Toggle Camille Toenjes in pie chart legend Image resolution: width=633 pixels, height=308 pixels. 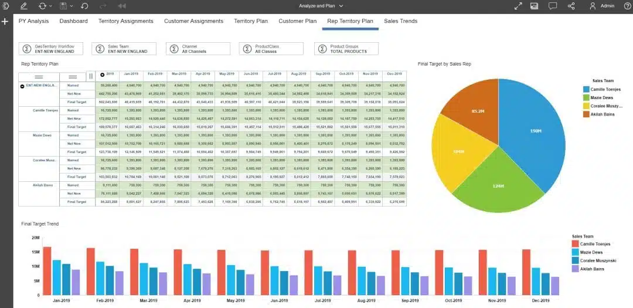point(601,89)
